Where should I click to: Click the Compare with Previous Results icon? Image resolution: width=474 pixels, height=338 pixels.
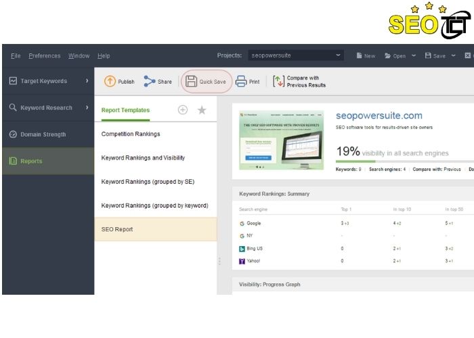(x=278, y=81)
